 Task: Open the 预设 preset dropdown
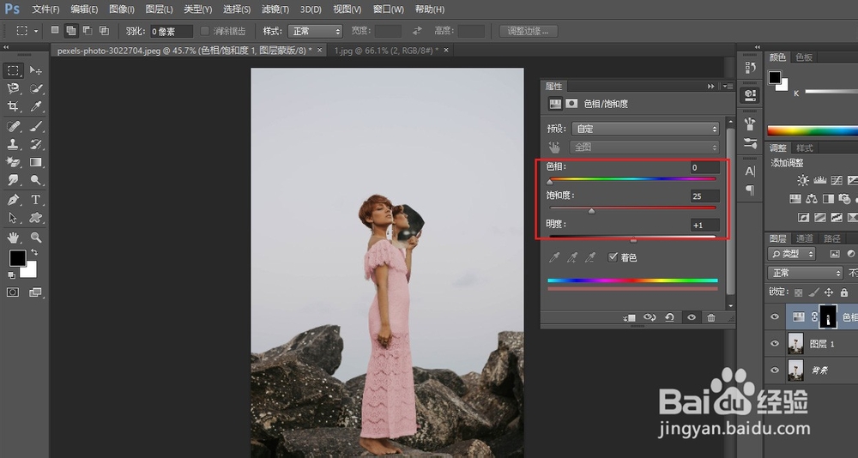click(x=645, y=129)
